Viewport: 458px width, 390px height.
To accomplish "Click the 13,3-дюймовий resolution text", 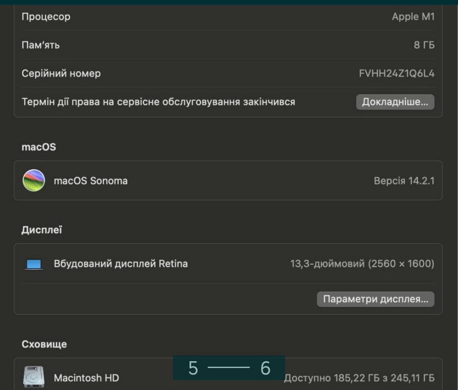I will (362, 264).
